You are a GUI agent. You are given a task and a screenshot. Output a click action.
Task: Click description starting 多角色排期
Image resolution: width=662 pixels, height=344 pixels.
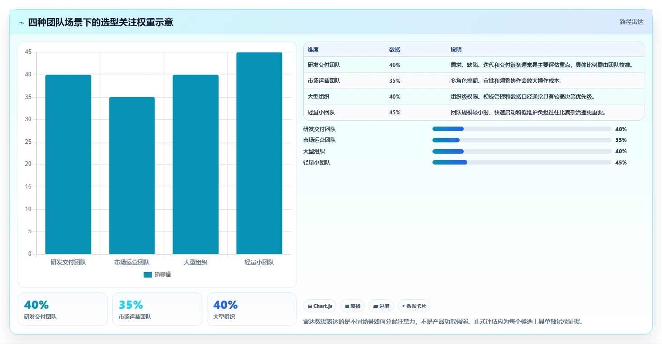point(506,81)
